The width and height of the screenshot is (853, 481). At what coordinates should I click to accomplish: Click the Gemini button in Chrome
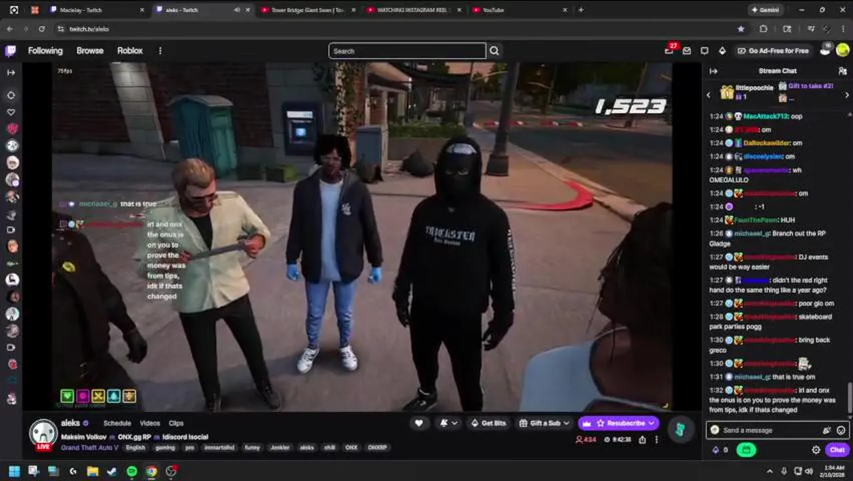(764, 10)
